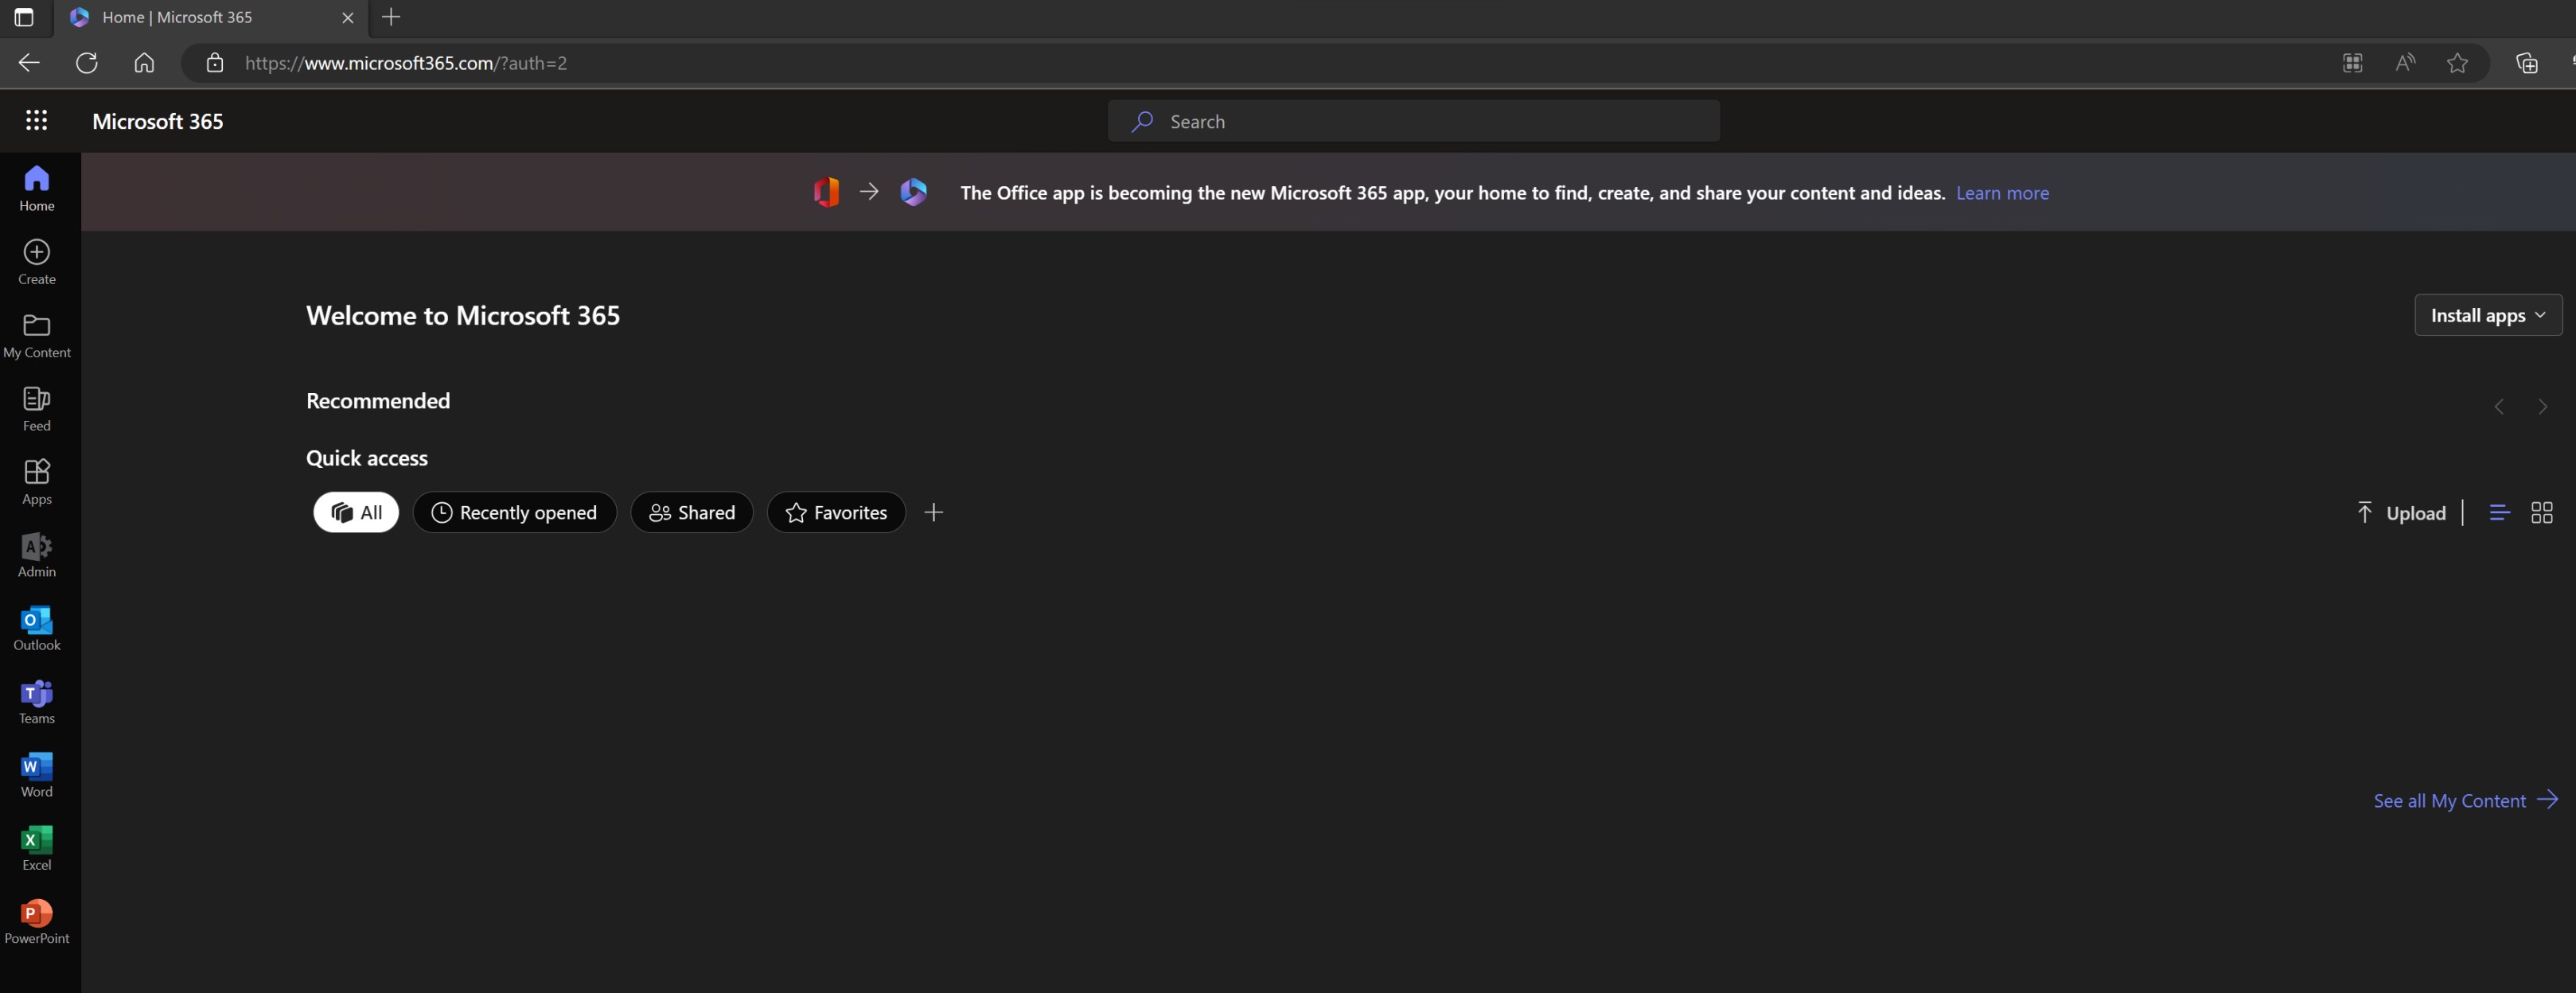Select the All filter pill

coord(356,513)
